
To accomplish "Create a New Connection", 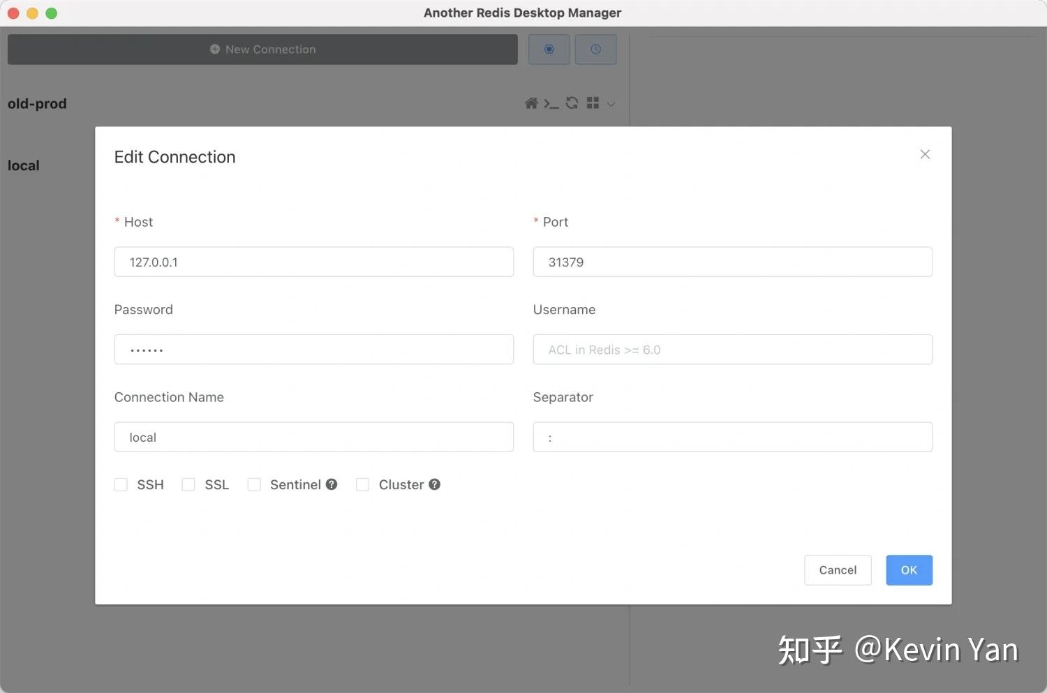I will tap(262, 49).
